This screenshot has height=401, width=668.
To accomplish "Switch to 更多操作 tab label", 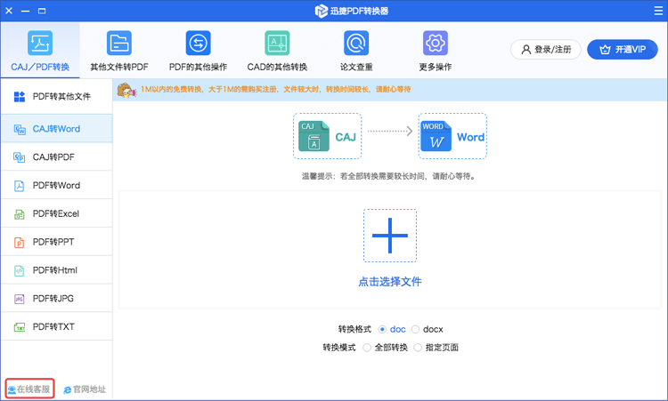I will point(436,68).
